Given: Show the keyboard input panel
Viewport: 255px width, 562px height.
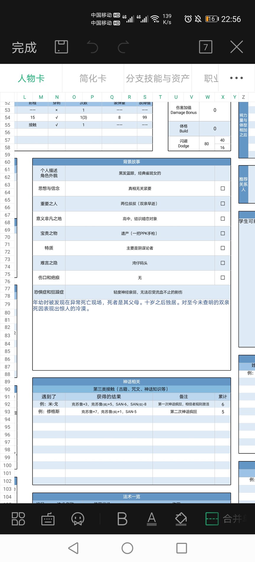Looking at the screenshot, I should point(48,519).
